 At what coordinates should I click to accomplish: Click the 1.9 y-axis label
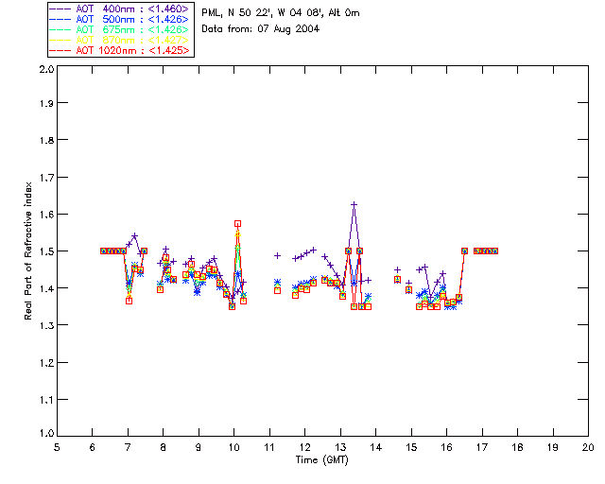coord(46,103)
